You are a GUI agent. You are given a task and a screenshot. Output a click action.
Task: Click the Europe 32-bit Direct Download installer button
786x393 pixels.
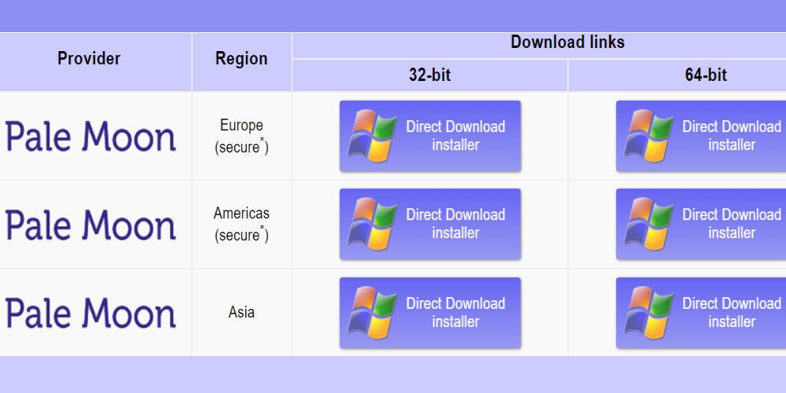430,136
